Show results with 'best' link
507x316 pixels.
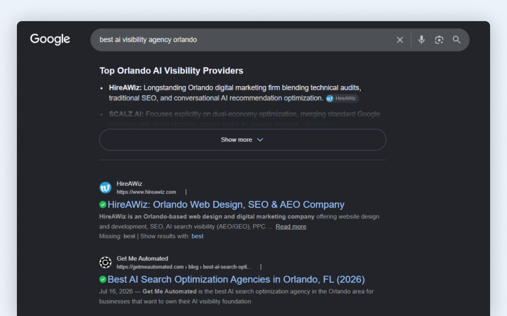coord(197,236)
